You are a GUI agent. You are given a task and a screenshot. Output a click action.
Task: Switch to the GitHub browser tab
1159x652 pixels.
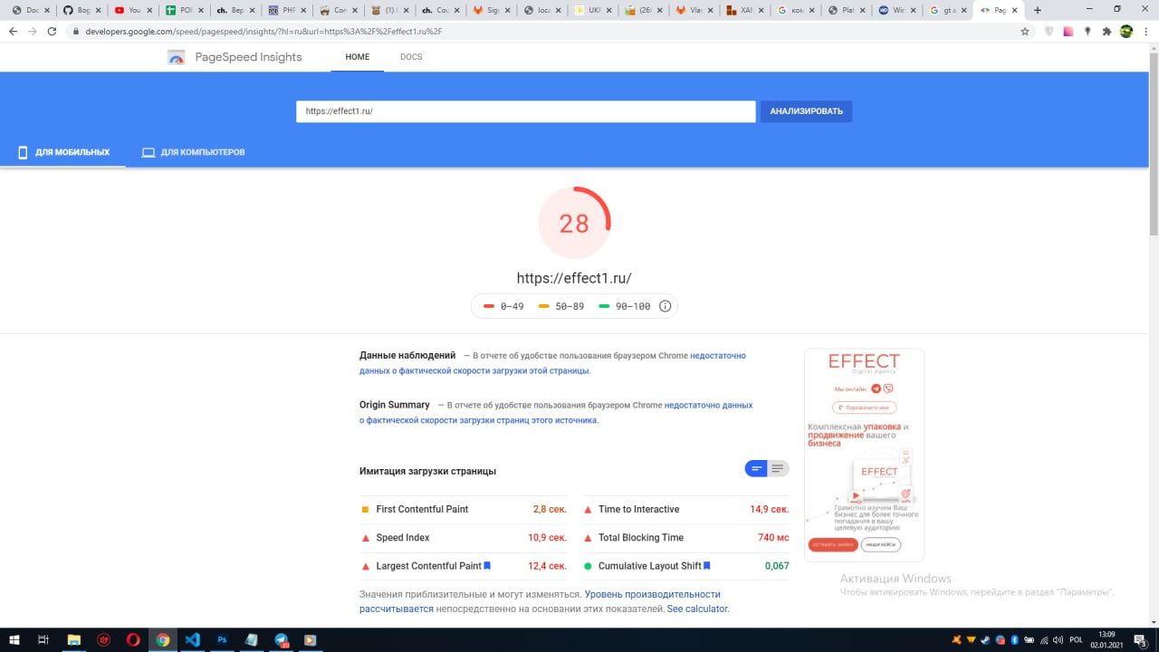point(81,10)
